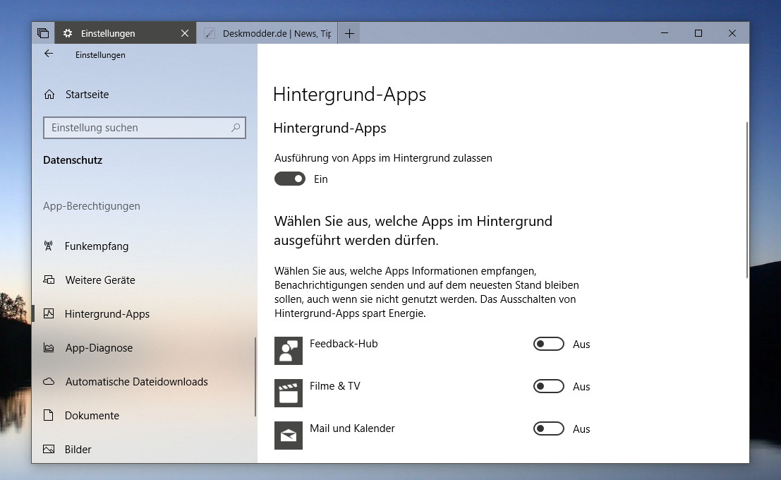Click the Funkempfang antenna icon
This screenshot has height=480, width=781.
[x=48, y=246]
